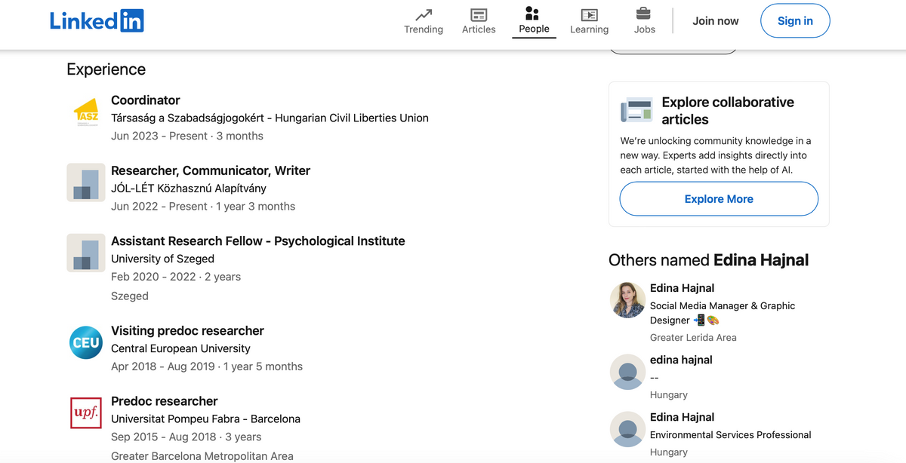Click the upf. university logo
The height and width of the screenshot is (463, 906).
(x=86, y=413)
